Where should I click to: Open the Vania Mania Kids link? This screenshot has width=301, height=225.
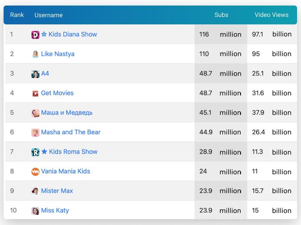point(66,171)
